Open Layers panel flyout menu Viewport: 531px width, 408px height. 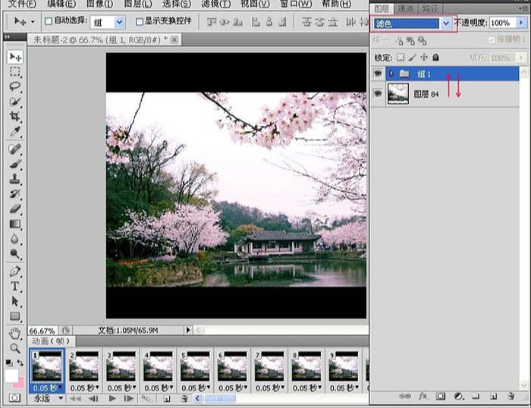[524, 8]
